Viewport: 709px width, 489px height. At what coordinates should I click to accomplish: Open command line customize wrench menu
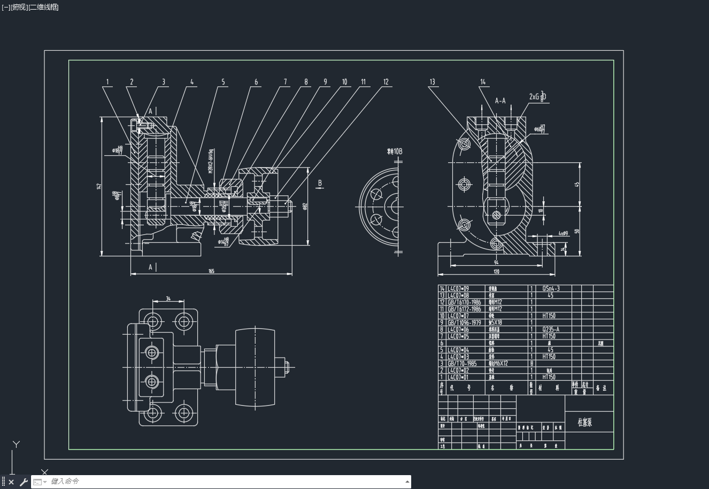pos(24,482)
